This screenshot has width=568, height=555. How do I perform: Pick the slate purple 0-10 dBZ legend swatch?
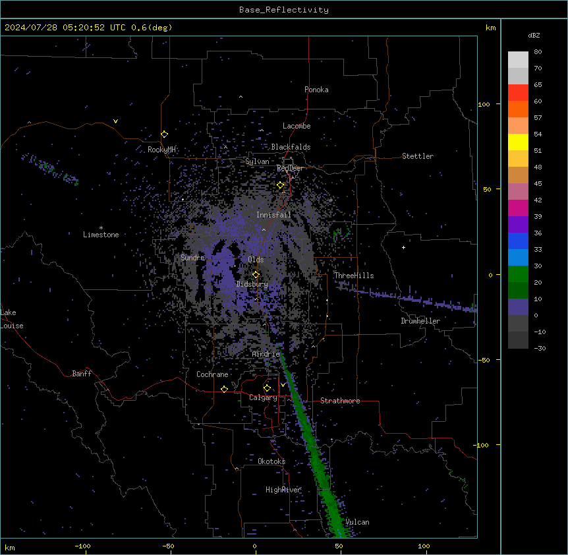tap(518, 307)
